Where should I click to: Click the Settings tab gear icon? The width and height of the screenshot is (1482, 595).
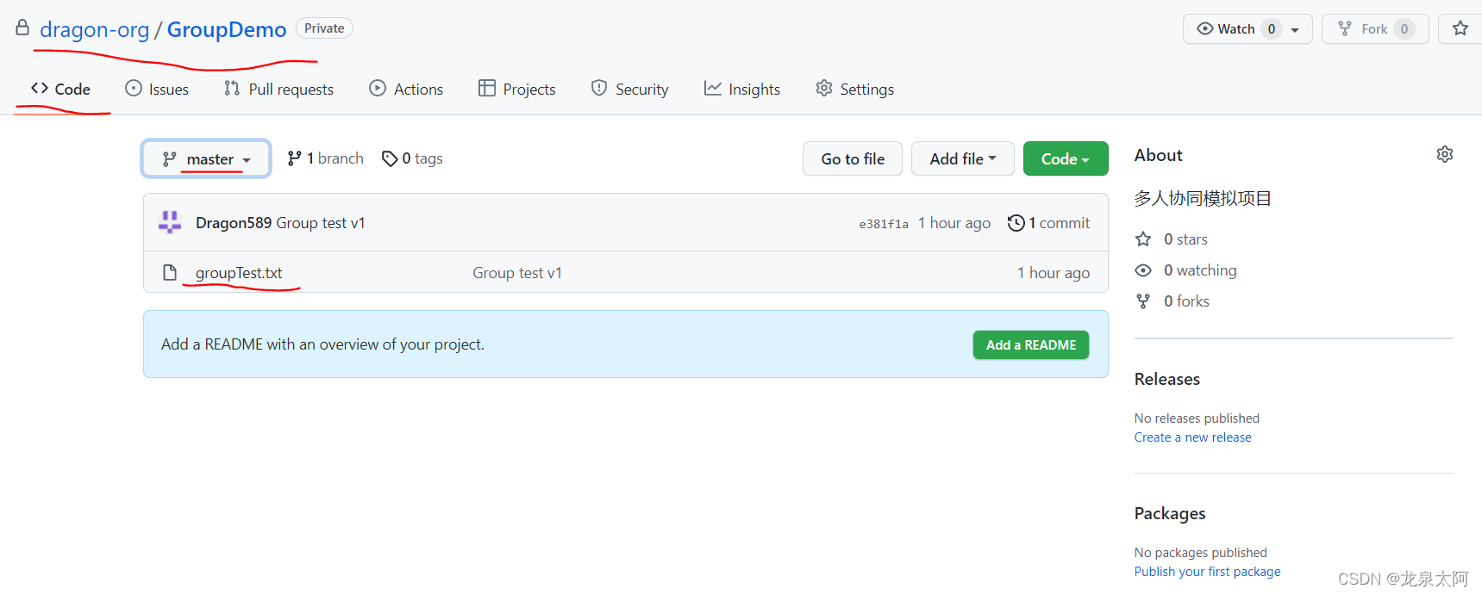(x=824, y=88)
